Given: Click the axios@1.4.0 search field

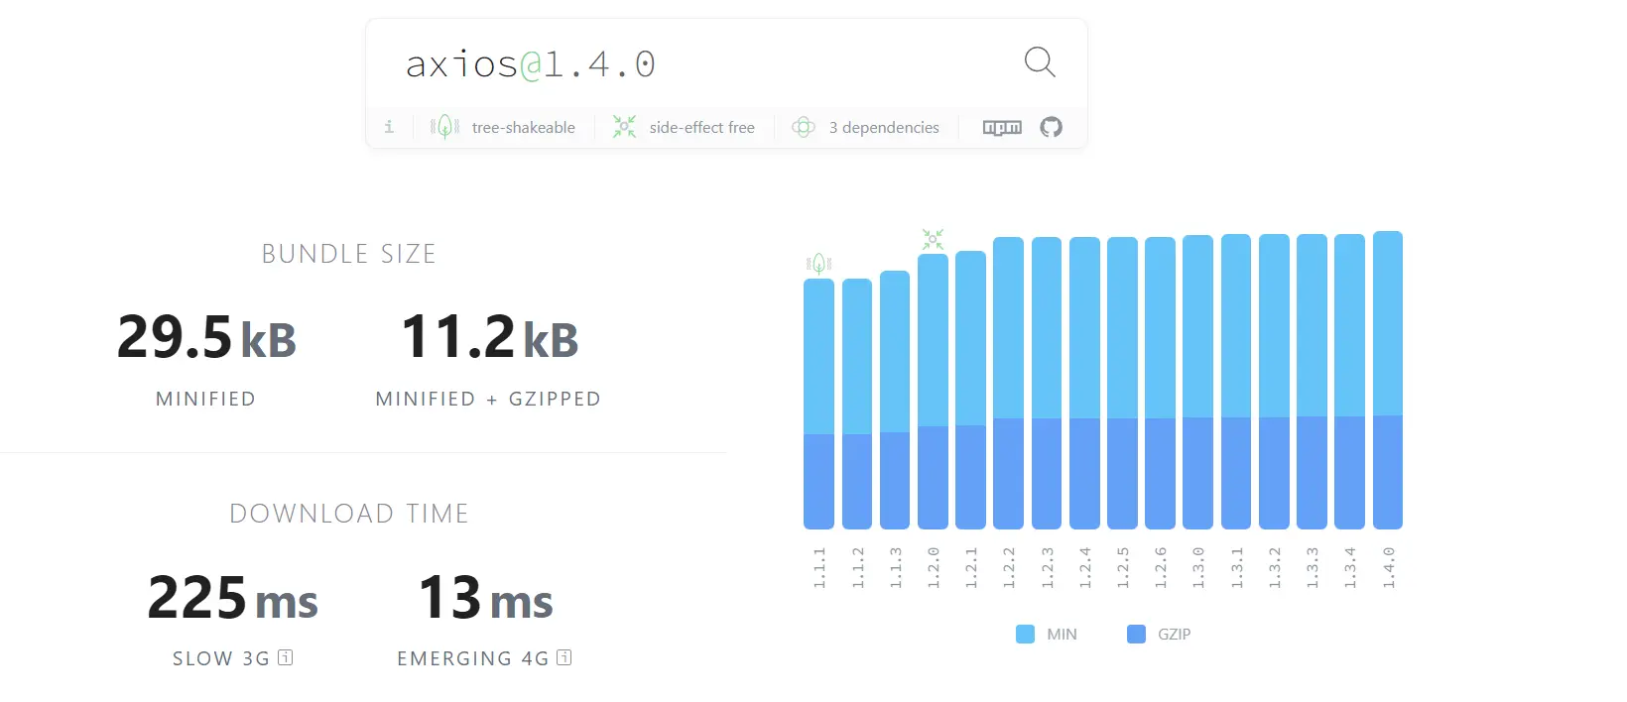Looking at the screenshot, I should [x=694, y=63].
